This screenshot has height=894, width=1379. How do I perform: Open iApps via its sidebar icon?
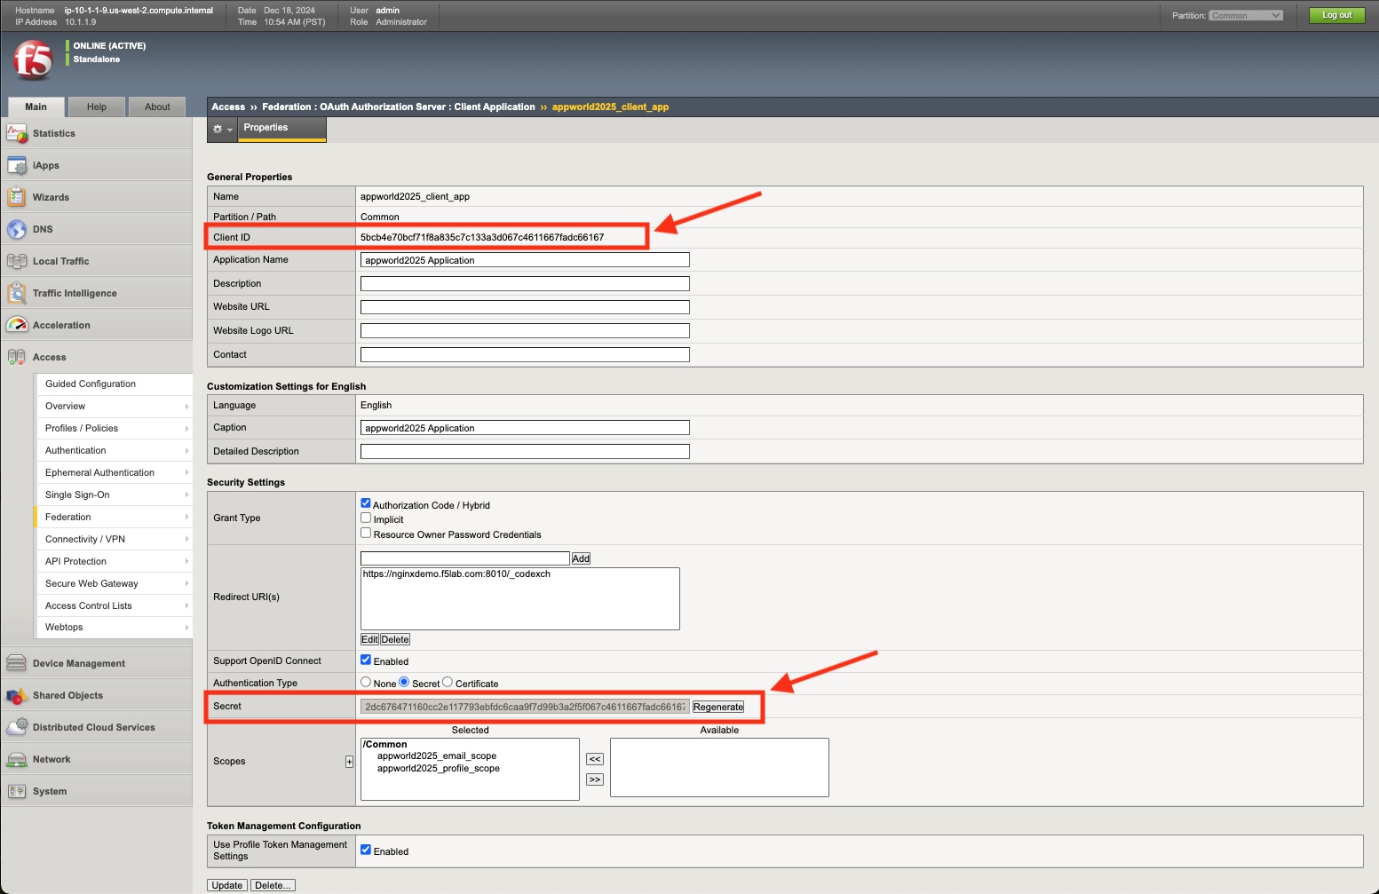coord(17,165)
